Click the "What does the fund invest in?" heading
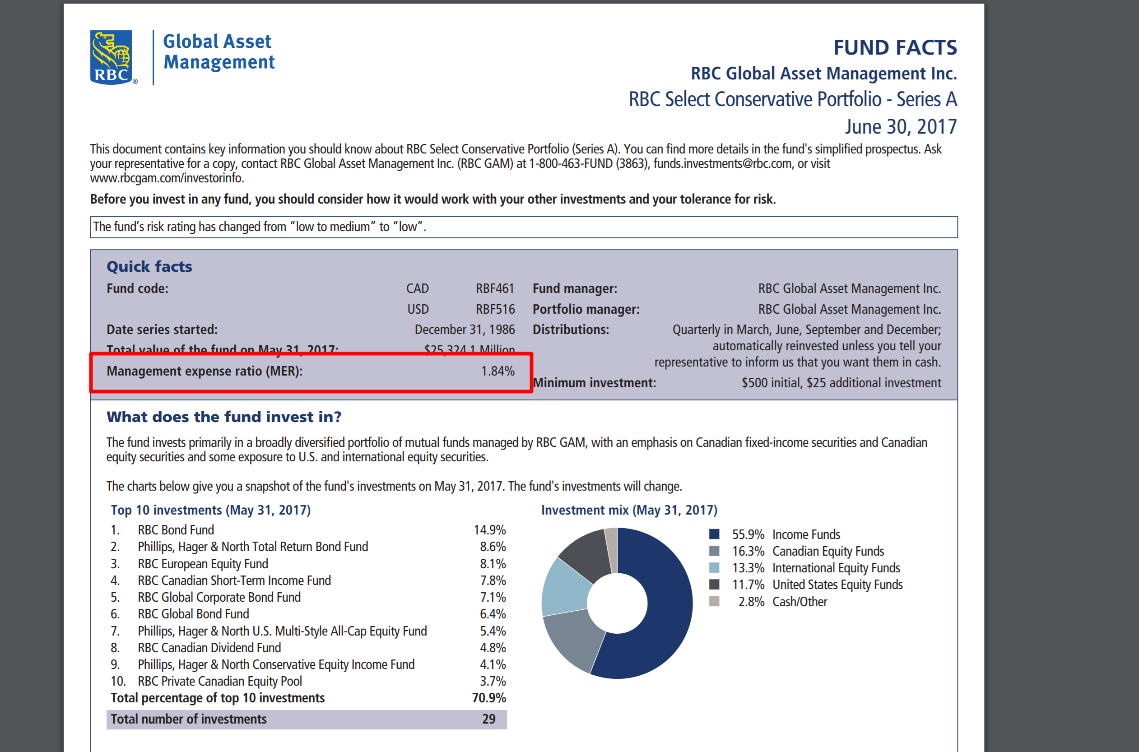Viewport: 1139px width, 752px height. pos(224,417)
